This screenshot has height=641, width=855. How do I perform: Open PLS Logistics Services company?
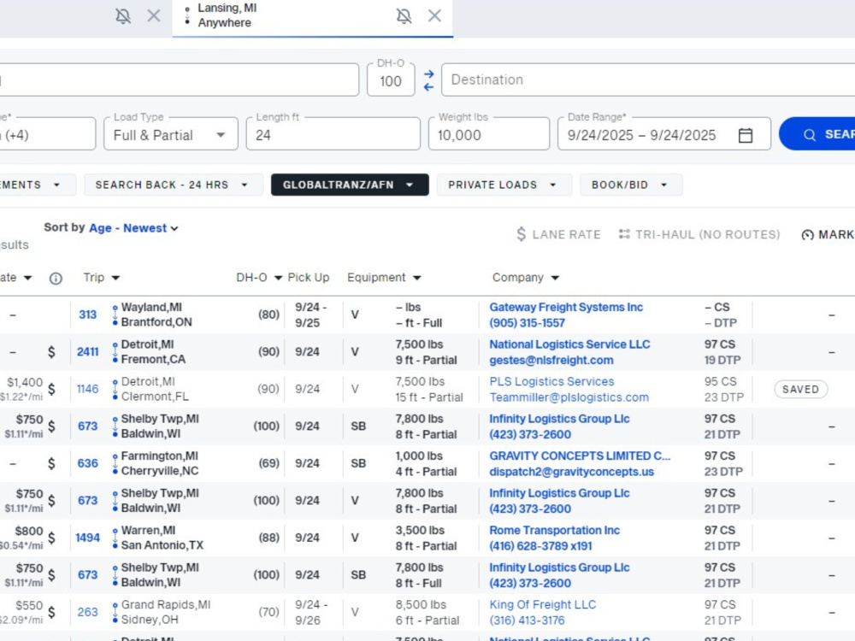click(551, 381)
